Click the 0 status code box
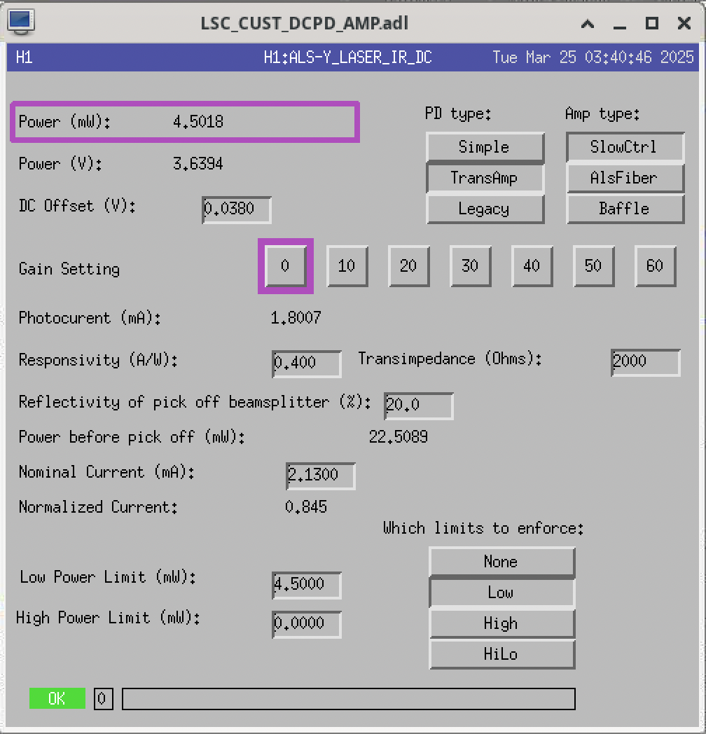This screenshot has height=734, width=706. tap(103, 698)
